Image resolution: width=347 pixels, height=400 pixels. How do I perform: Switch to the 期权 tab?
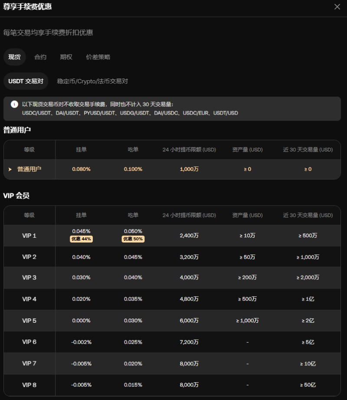pyautogui.click(x=65, y=57)
